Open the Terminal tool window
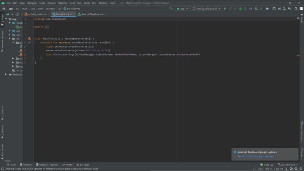Image resolution: width=304 pixels, height=171 pixels. tap(25, 165)
